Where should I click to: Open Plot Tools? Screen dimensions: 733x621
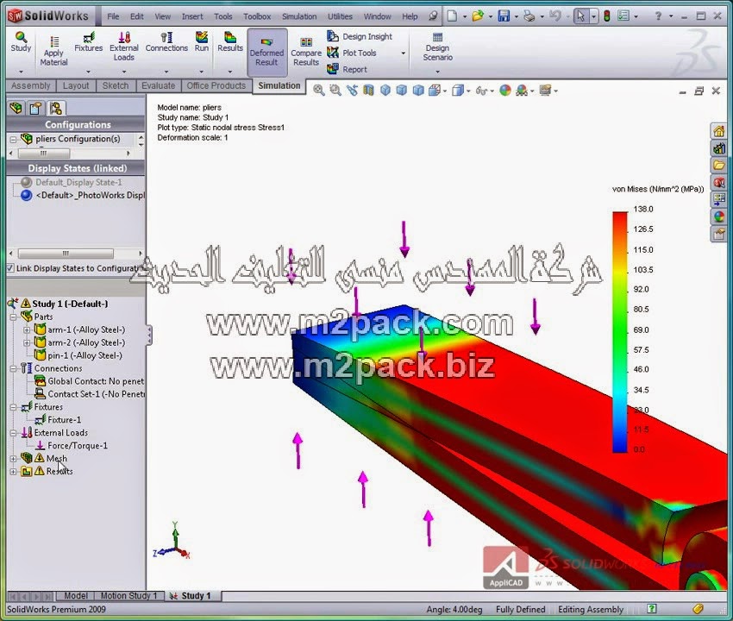click(352, 53)
